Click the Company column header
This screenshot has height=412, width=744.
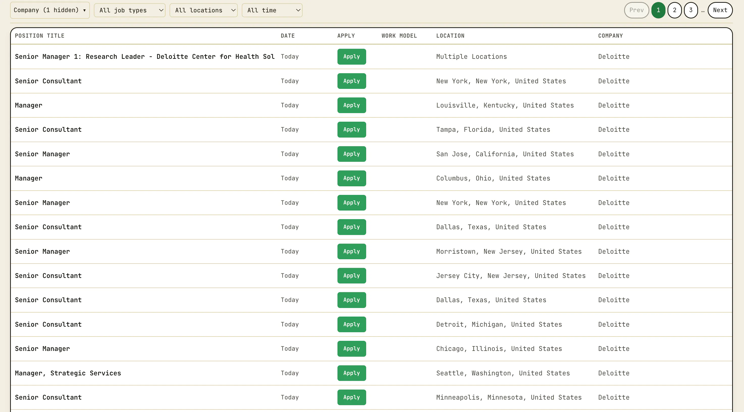tap(610, 36)
